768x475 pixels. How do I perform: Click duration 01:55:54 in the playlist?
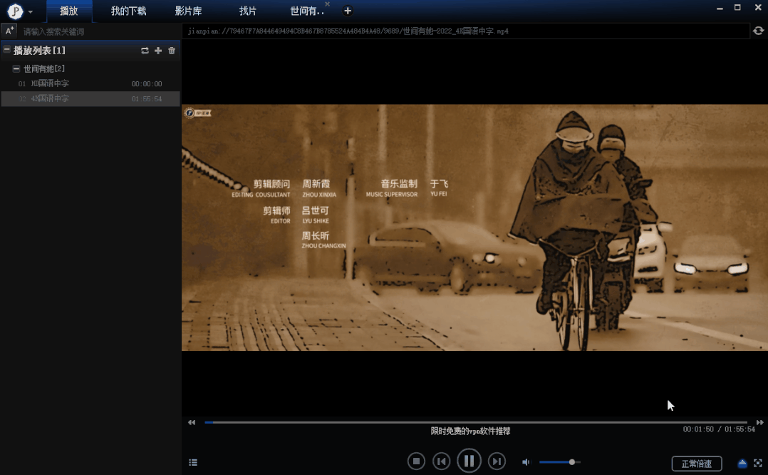point(147,99)
